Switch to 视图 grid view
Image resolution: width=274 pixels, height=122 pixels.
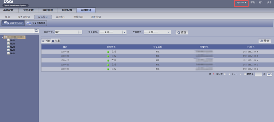coord(56,41)
